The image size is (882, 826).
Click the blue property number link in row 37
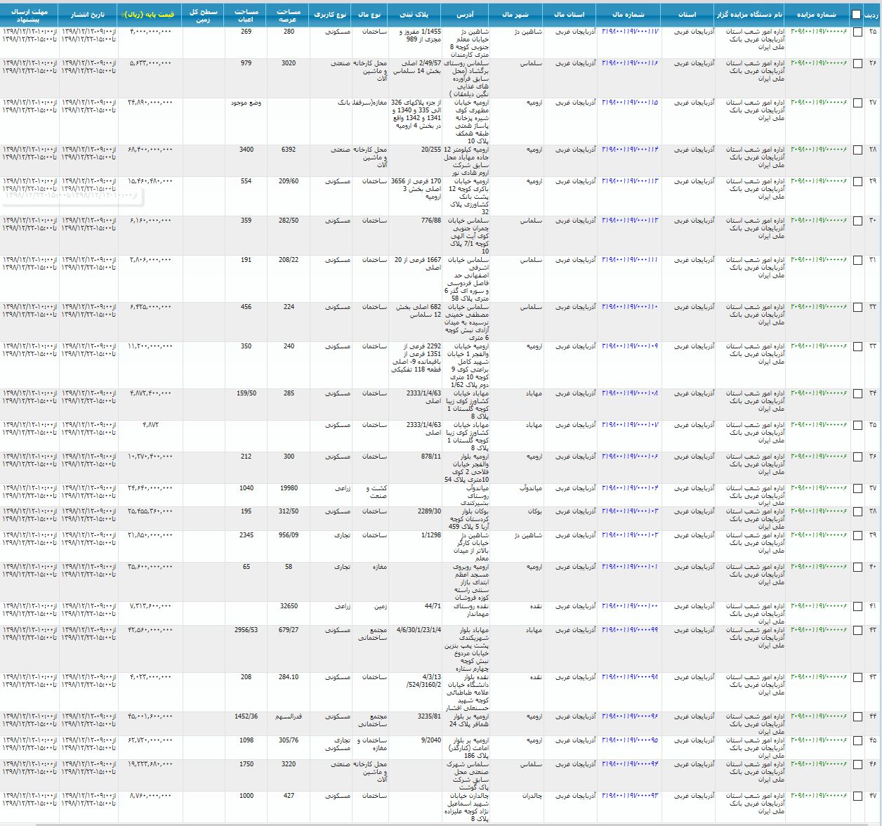630,488
